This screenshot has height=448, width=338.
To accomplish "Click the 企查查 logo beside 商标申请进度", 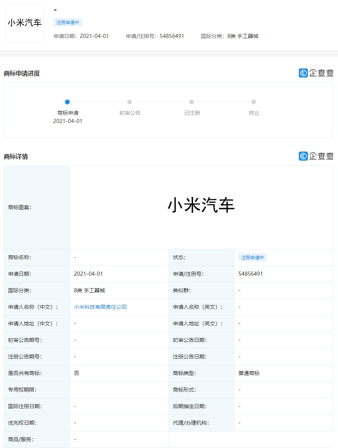I will click(x=316, y=73).
